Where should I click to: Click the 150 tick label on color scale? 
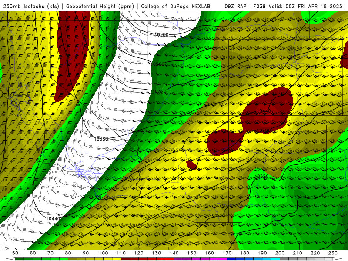(191, 253)
